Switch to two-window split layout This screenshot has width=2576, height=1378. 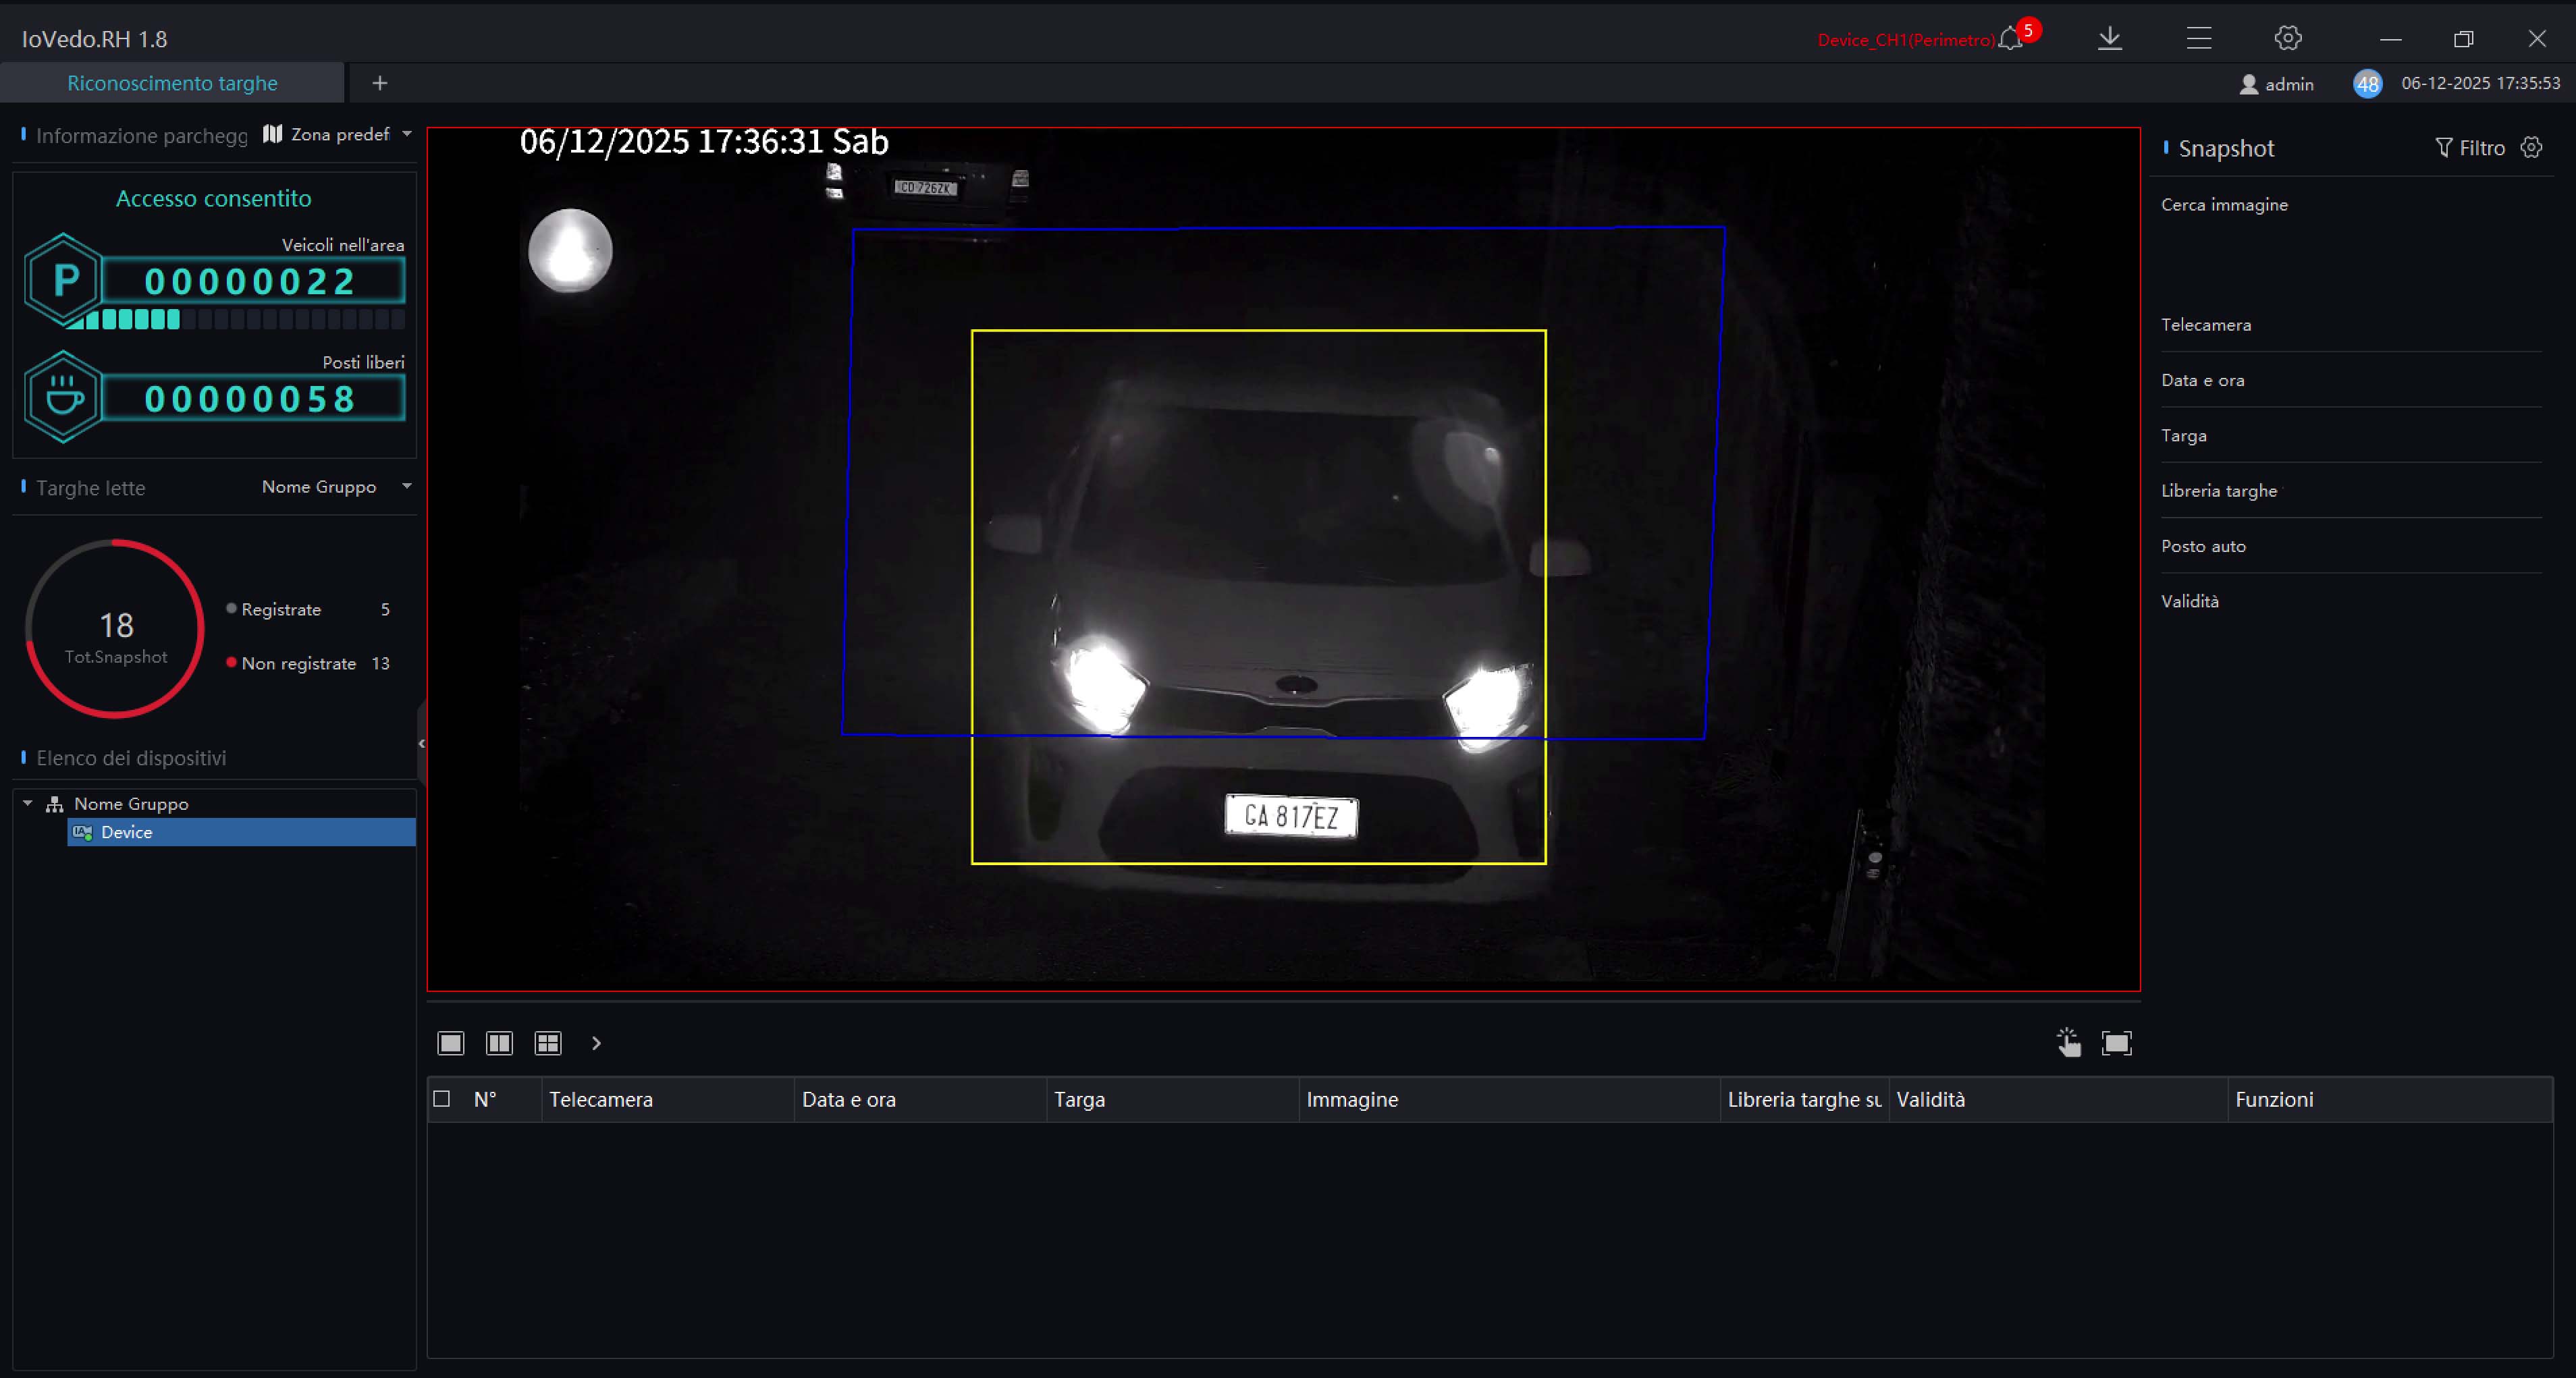tap(499, 1043)
